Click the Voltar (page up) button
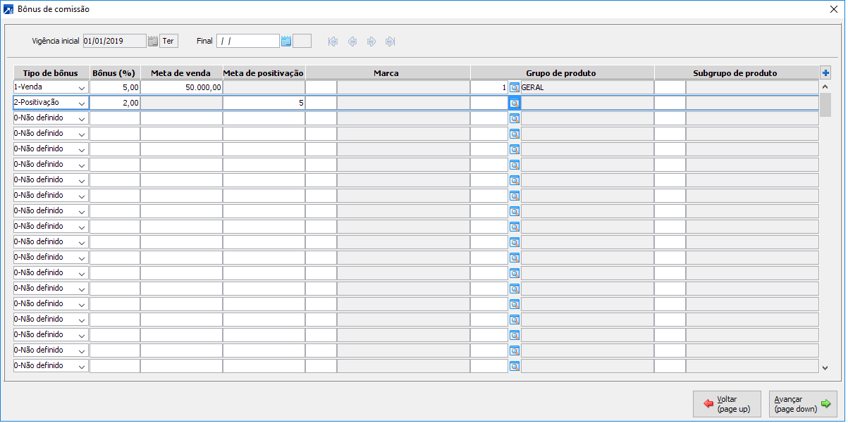848x423 pixels. point(727,404)
